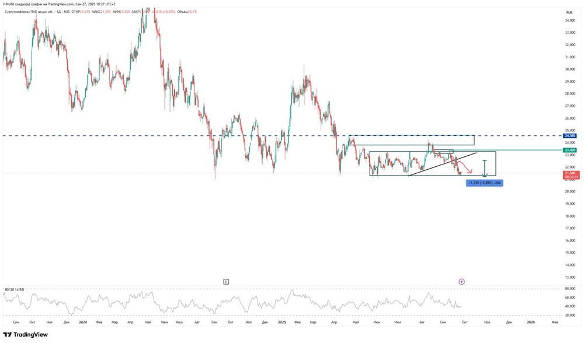The width and height of the screenshot is (584, 343).
Task: Click the red 21,540 current price label
Action: pyautogui.click(x=570, y=175)
